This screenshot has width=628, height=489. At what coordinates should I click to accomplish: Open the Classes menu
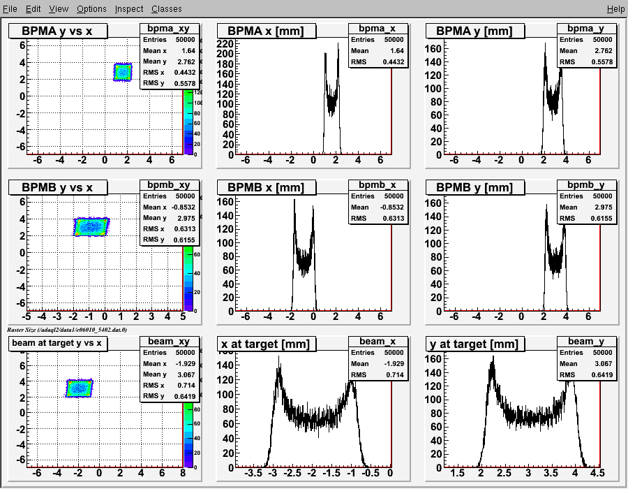[166, 9]
